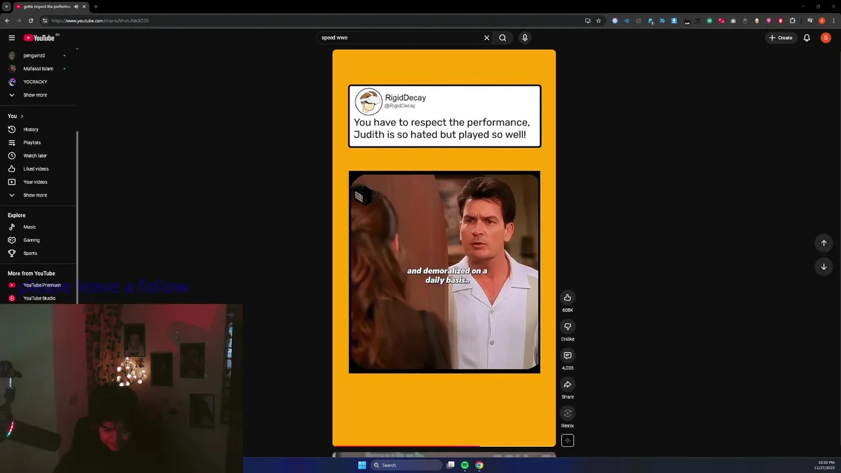Click the Create button
Viewport: 841px width, 473px height.
tap(781, 37)
